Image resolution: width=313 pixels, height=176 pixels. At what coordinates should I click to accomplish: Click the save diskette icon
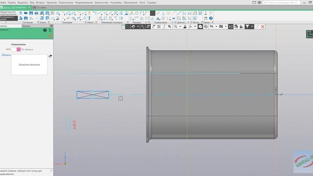pyautogui.click(x=31, y=13)
